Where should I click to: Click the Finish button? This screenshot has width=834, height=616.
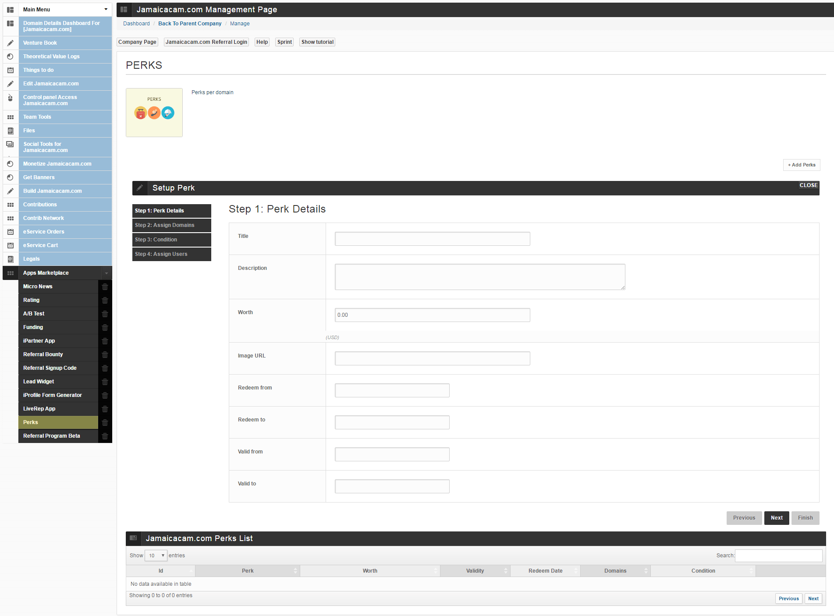(805, 518)
